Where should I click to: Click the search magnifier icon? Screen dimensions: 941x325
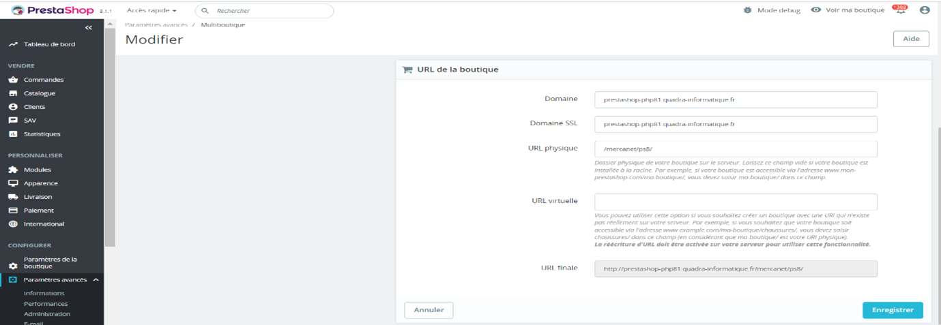point(205,11)
